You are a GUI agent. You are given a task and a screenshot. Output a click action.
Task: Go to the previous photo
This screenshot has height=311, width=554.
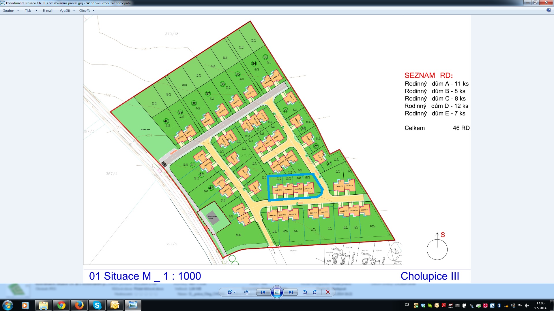pos(263,292)
